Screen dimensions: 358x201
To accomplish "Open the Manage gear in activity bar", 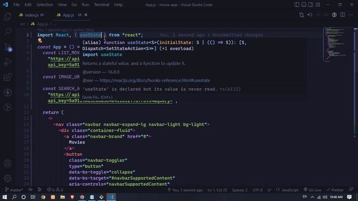I will 7,179.
